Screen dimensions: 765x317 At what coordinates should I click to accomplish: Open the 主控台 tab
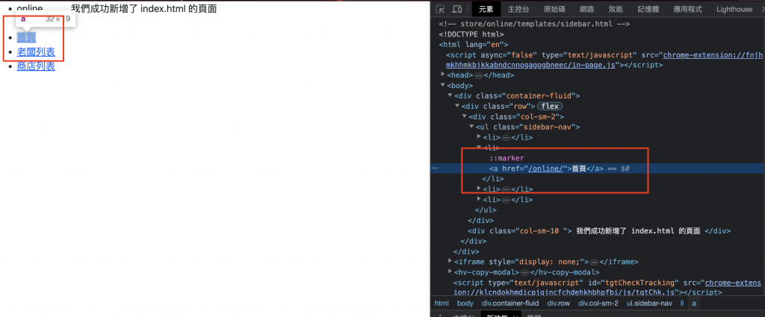(x=518, y=9)
